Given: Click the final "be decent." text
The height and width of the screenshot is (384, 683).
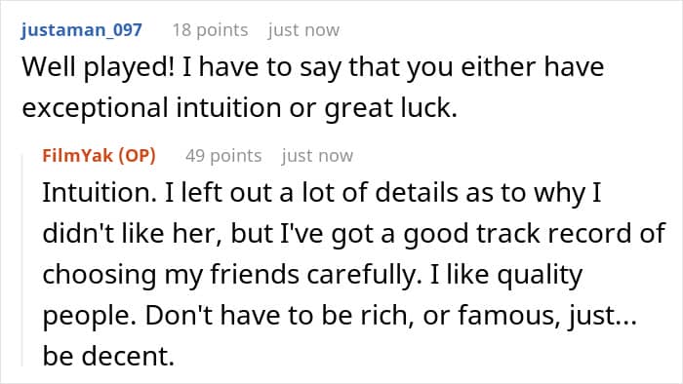Looking at the screenshot, I should point(108,356).
